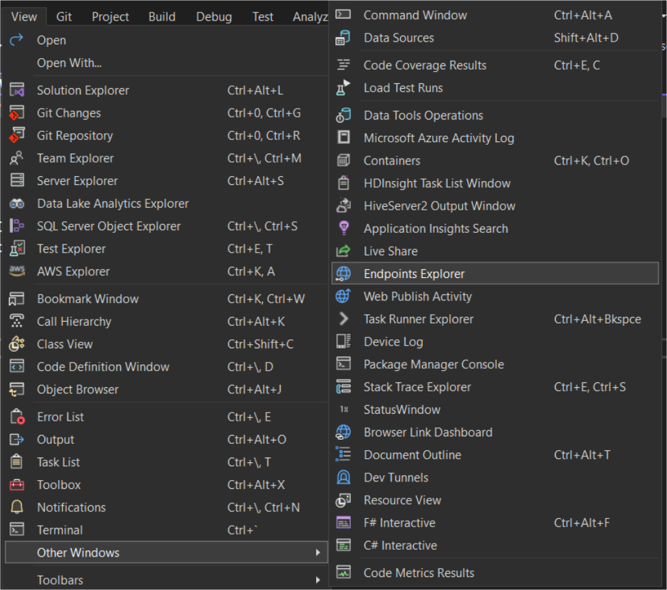This screenshot has width=667, height=590.
Task: Expand the Toolbars submenu arrow
Action: click(317, 580)
